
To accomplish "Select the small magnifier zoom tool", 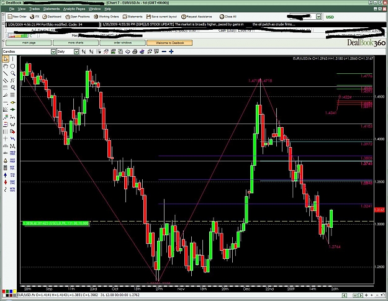I will [12, 73].
